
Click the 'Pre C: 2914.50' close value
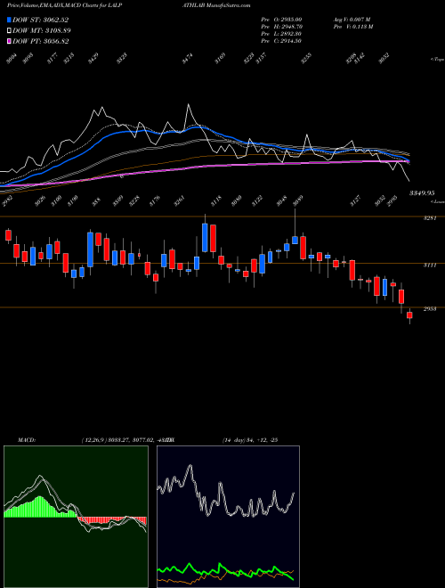281,41
